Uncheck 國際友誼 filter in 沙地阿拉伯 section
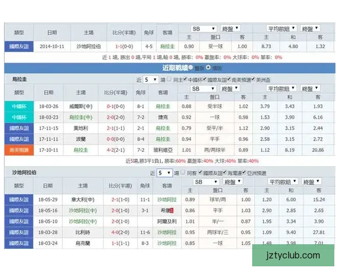Viewport: 340px width, 272px height. [201, 172]
